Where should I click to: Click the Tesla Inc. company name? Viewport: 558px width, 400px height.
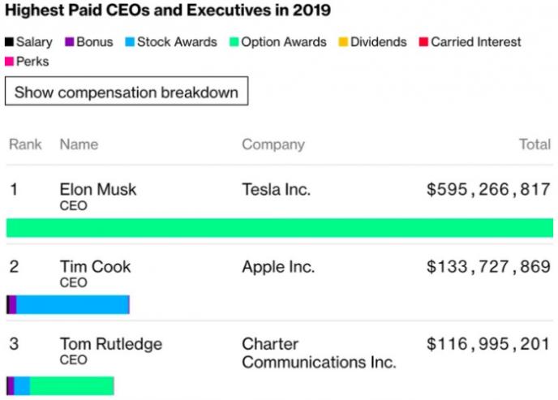(276, 190)
